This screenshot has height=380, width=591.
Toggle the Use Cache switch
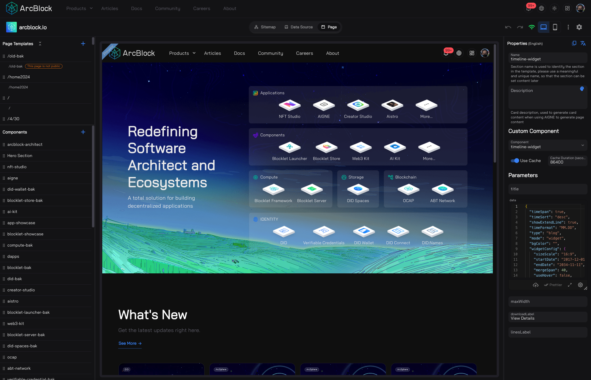point(515,161)
